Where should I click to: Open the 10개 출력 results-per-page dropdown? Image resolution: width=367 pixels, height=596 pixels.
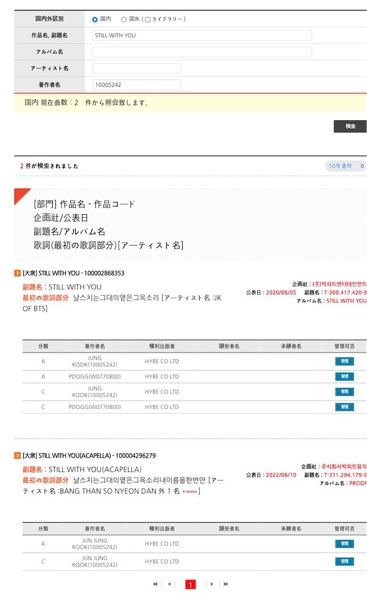tap(345, 166)
